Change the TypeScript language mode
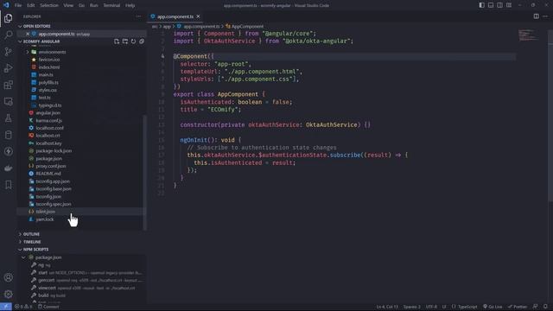This screenshot has width=553, height=311. coord(467,307)
